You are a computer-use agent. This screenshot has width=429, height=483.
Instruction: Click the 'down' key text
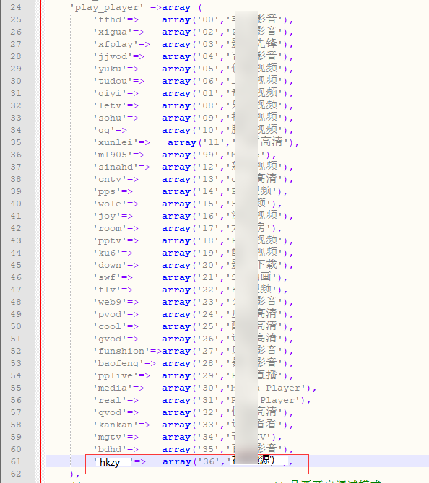click(x=110, y=265)
